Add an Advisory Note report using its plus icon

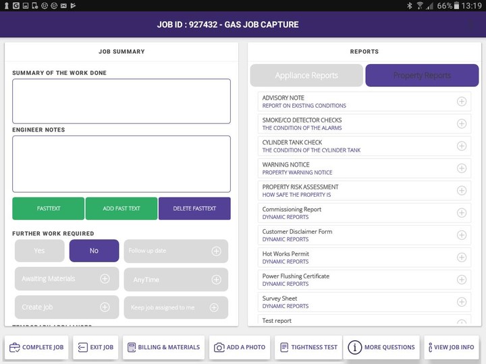pyautogui.click(x=462, y=102)
